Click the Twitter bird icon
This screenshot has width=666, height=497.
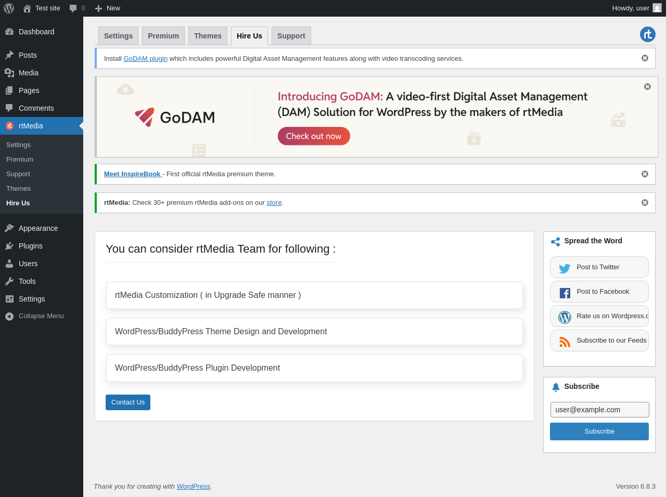(565, 268)
